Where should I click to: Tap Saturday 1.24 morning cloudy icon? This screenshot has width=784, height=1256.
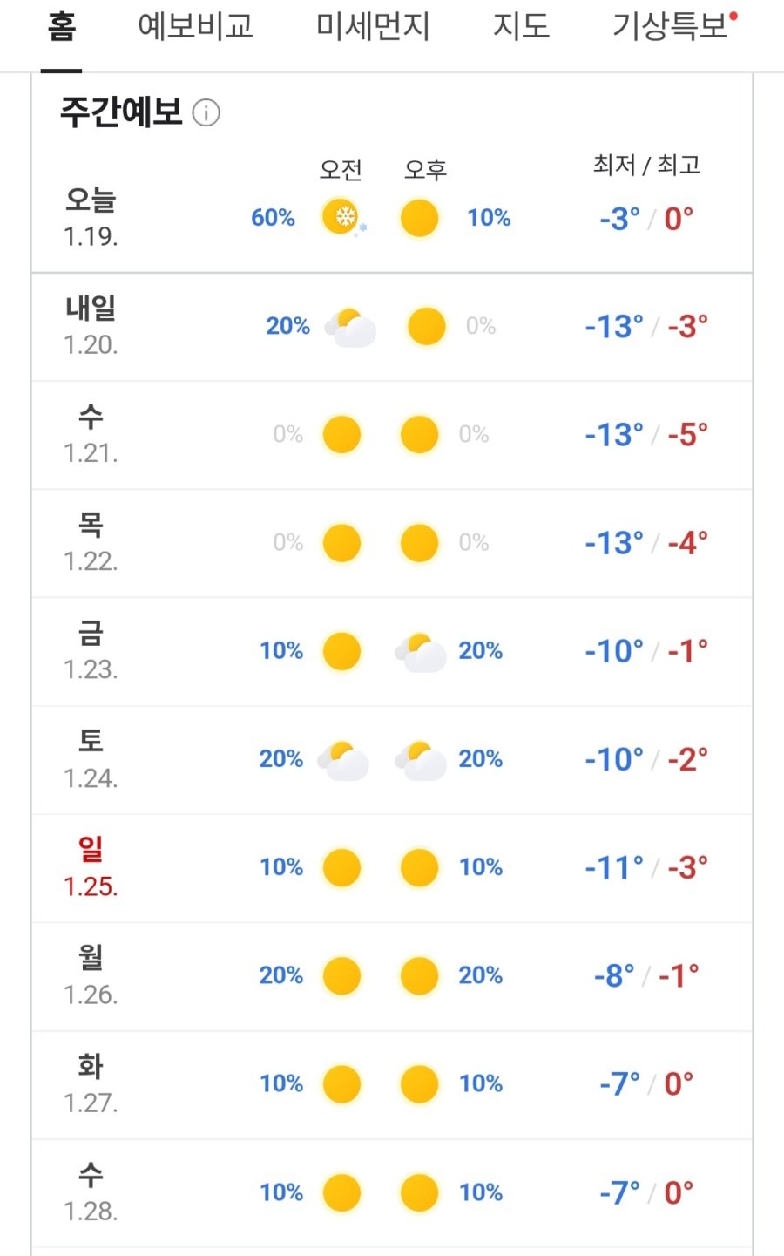[343, 759]
